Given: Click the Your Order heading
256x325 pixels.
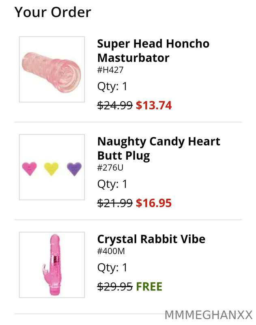Looking at the screenshot, I should (53, 12).
